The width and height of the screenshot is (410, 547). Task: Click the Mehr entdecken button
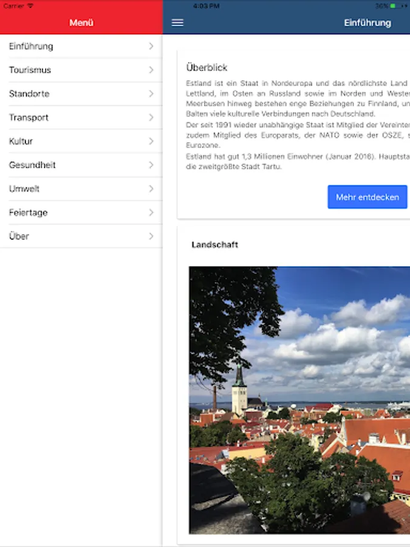click(x=367, y=197)
